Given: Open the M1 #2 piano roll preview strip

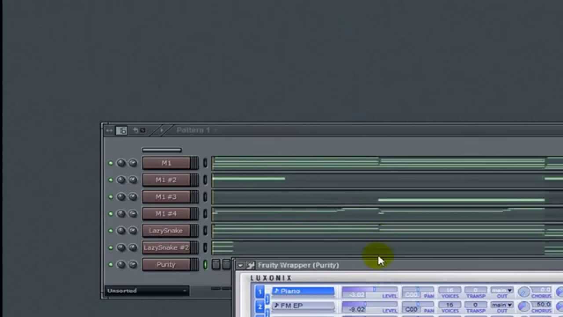Looking at the screenshot, I should tap(387, 180).
